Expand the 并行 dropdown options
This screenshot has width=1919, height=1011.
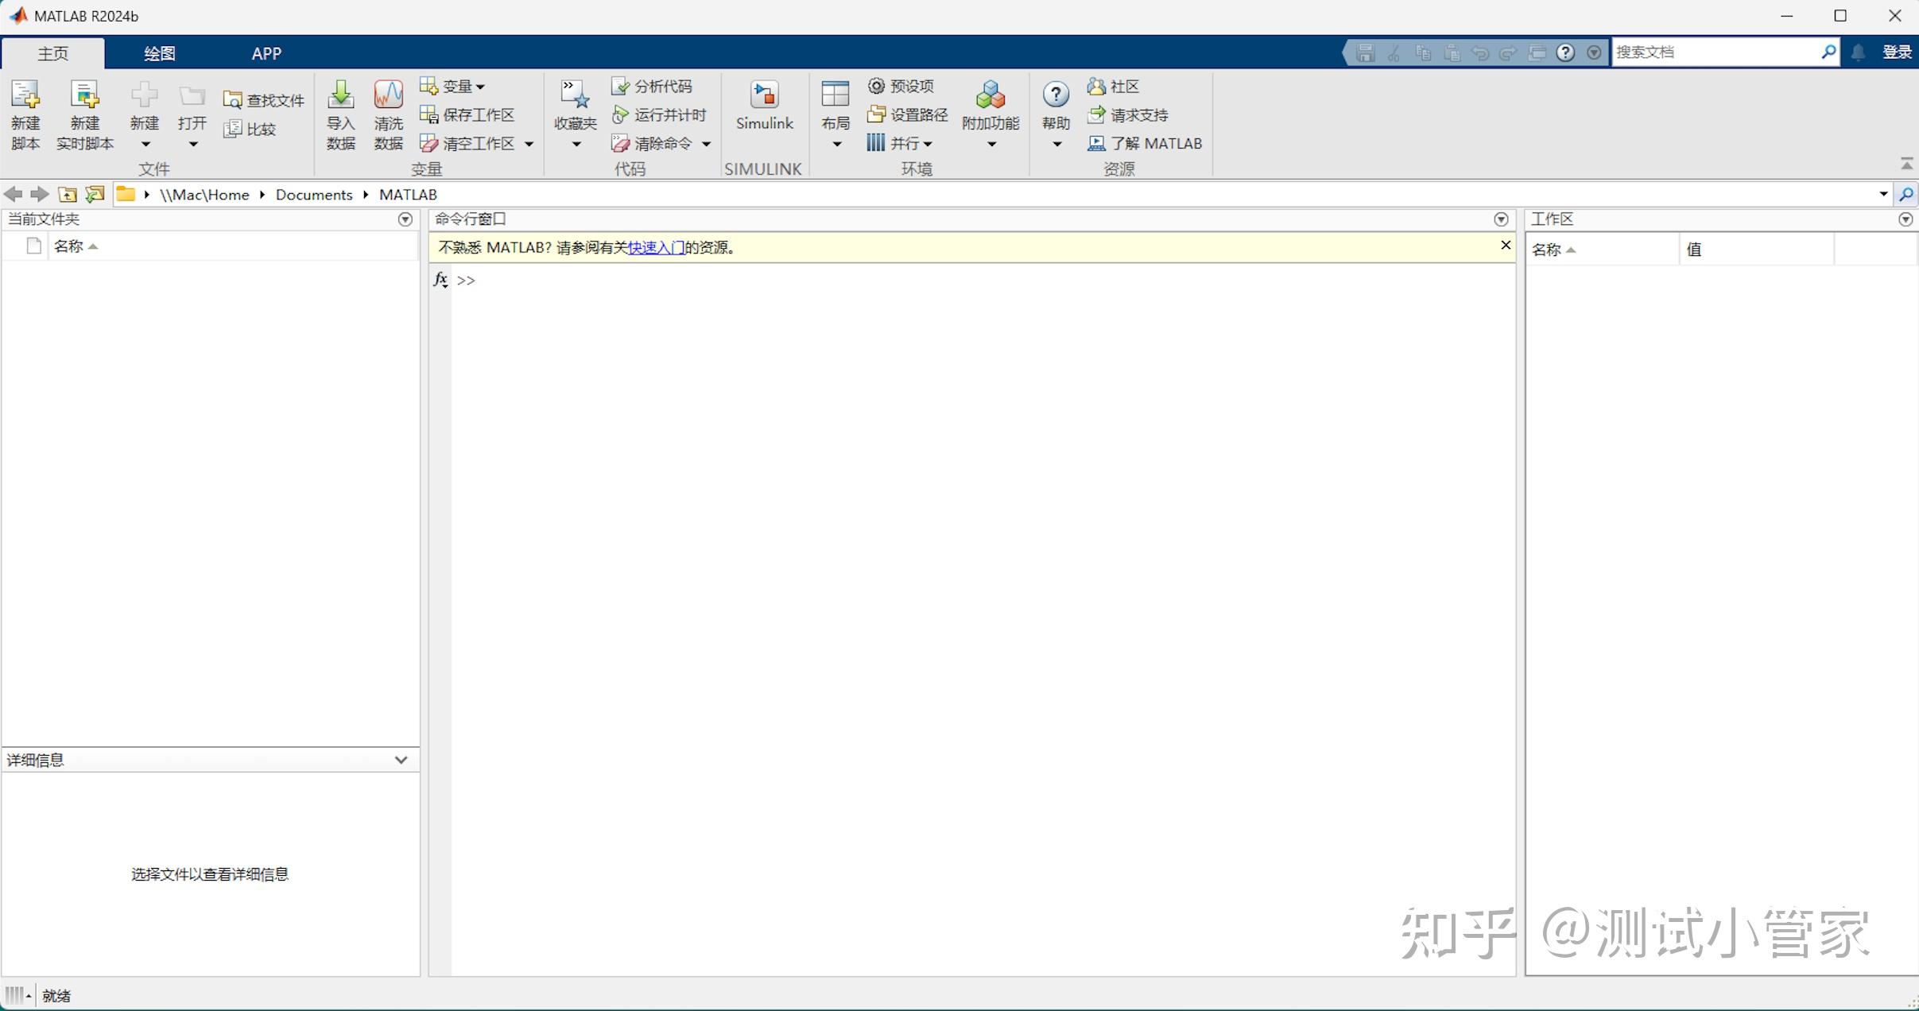(927, 143)
